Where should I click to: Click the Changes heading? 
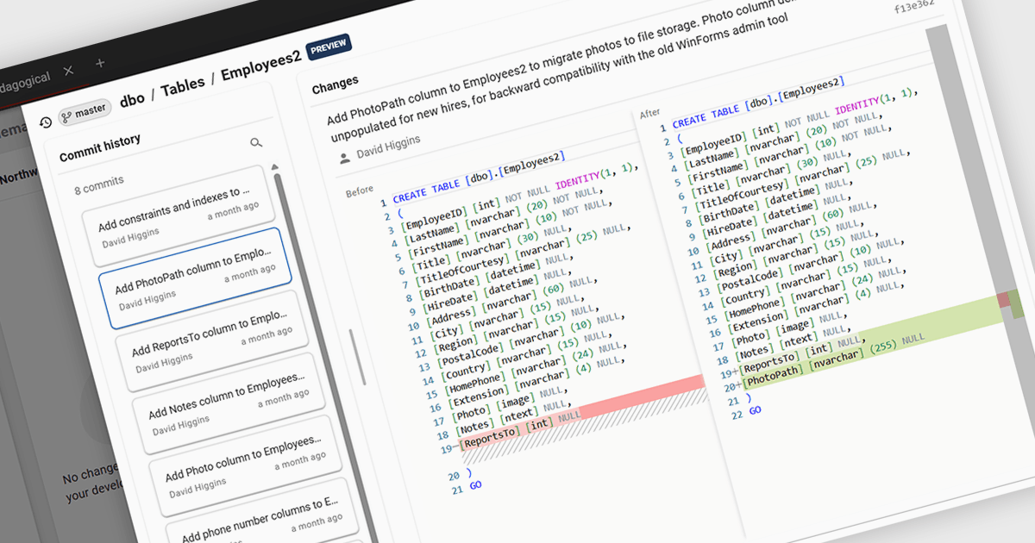point(336,84)
